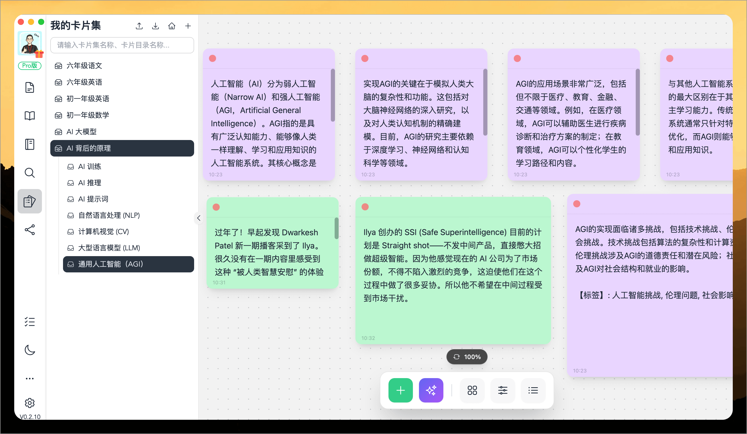The image size is (747, 434).
Task: Click the card set search input field
Action: pos(122,45)
